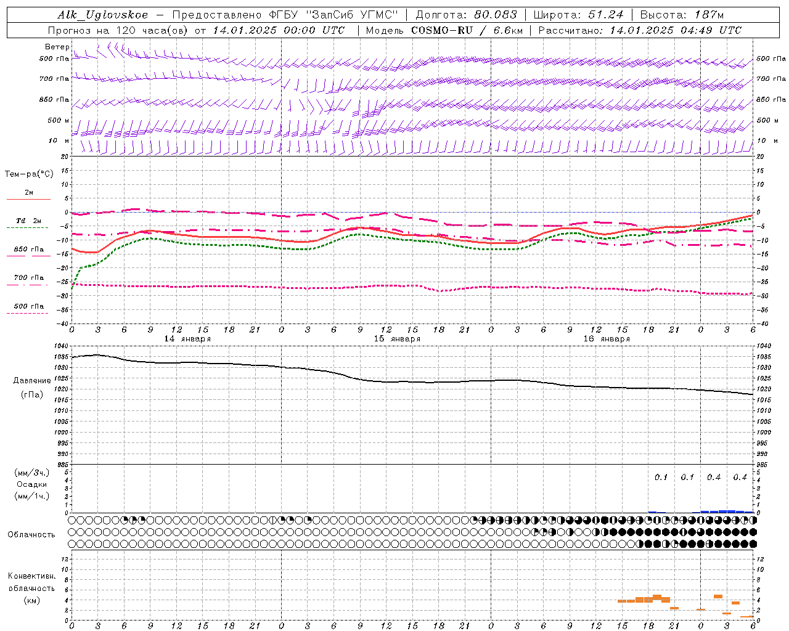Click the "(гПа)" unit below Давление

pos(32,394)
